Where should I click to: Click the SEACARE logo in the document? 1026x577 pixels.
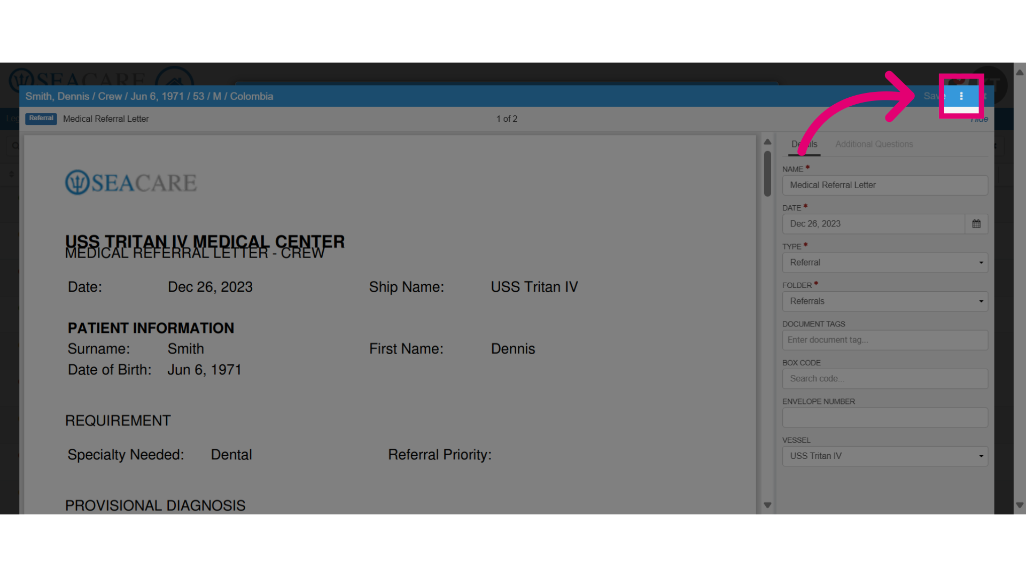click(131, 183)
